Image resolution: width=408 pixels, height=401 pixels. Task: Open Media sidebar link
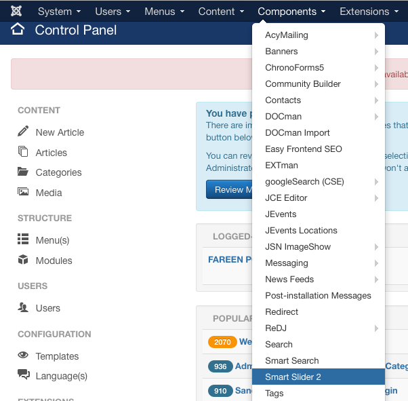coord(49,193)
